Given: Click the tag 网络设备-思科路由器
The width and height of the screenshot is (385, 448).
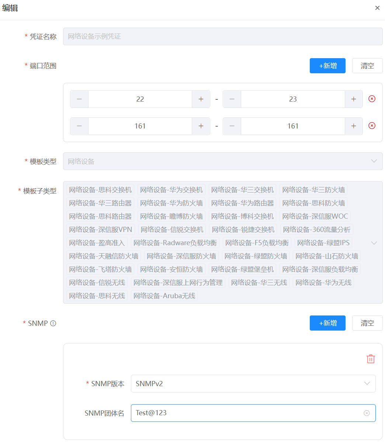Looking at the screenshot, I should 100,216.
